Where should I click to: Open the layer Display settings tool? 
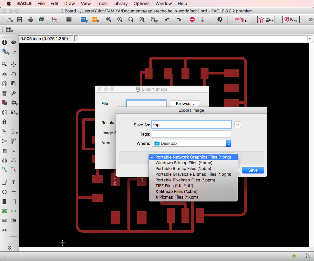(6, 52)
